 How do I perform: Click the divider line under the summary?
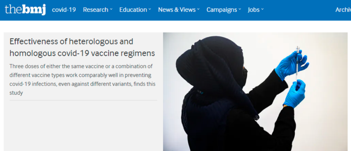click(x=83, y=101)
